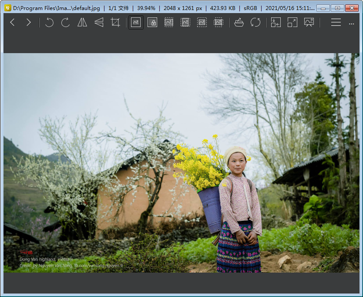Viewport: 363px width, 297px height.
Task: Click the ImageGlass app icon in title bar
Action: [8, 8]
